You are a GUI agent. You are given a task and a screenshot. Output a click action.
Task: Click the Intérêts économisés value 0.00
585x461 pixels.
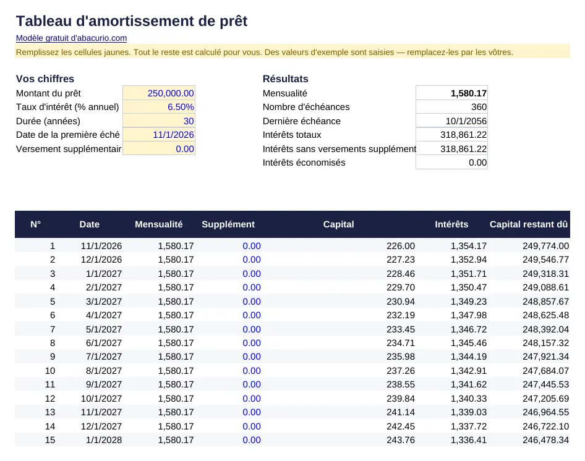coord(451,163)
